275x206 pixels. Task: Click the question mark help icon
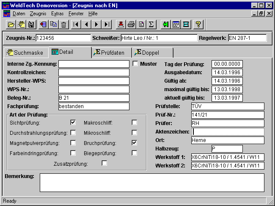click(x=198, y=24)
